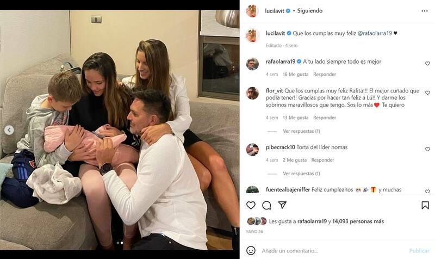Open the @rafaolarra19 mention in caption
Viewport: 435px width, 259px height.
coord(374,33)
